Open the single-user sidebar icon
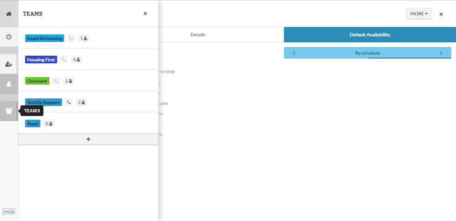Viewport: 456px width, 221px height. point(9,84)
